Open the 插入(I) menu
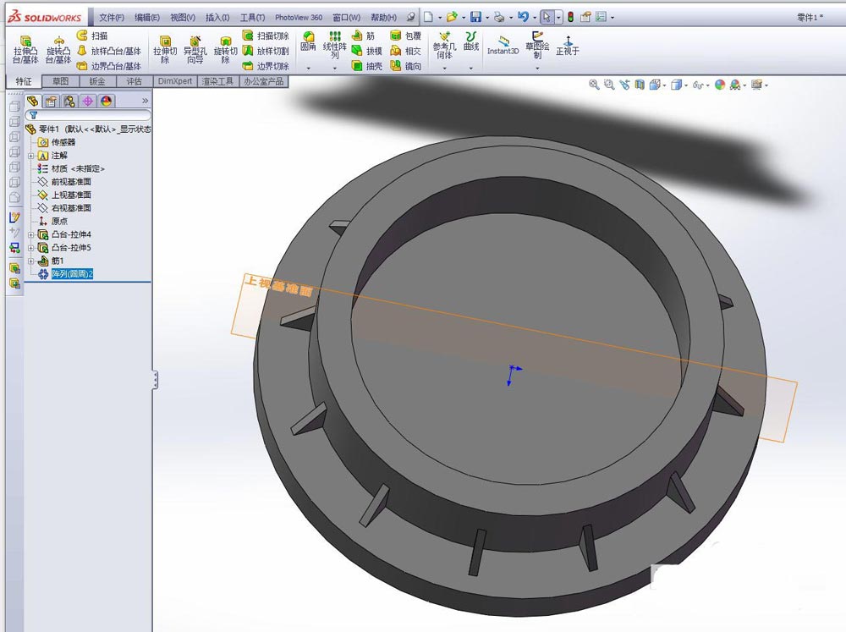Viewport: 846px width, 632px height. (x=217, y=18)
